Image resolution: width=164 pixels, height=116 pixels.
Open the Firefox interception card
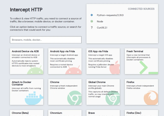141,92
